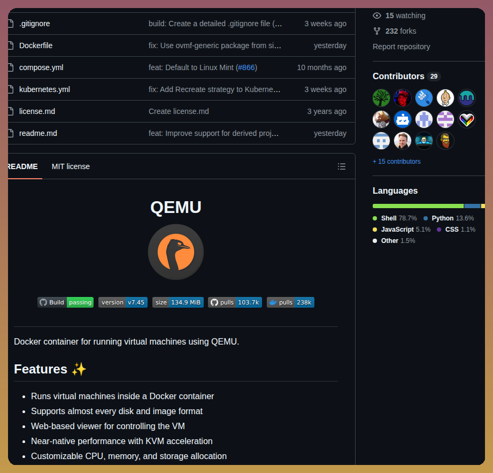Switch to the README tab
The height and width of the screenshot is (473, 493).
pos(22,166)
